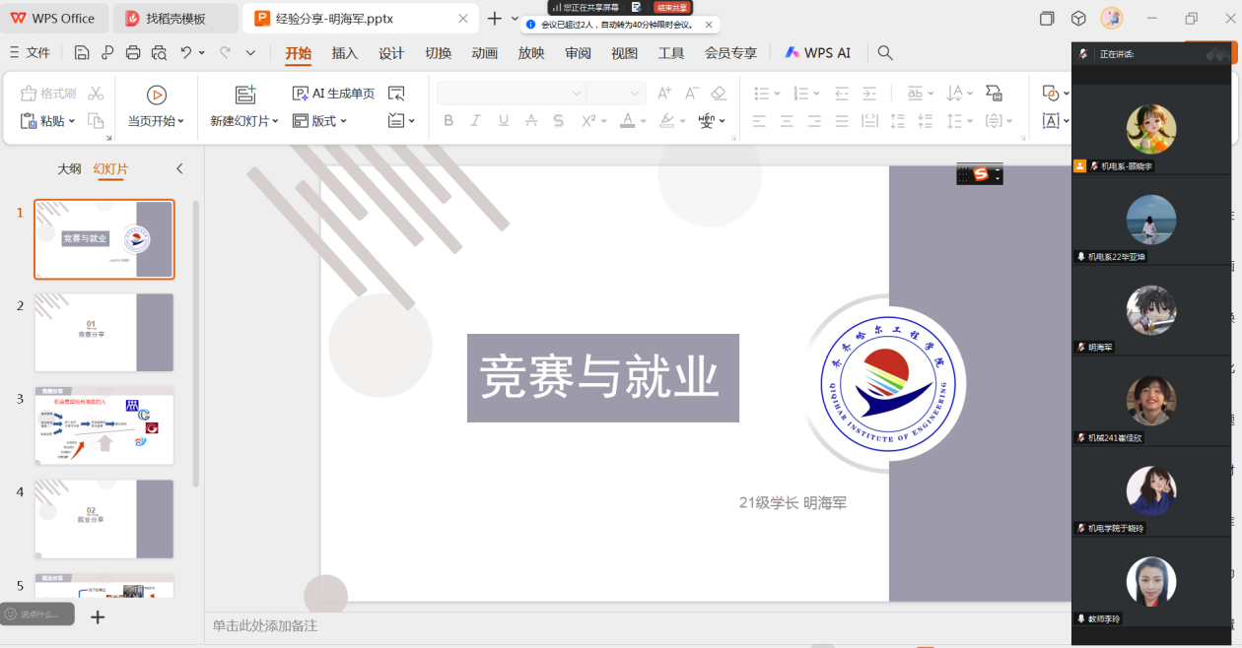Open the 新建幻灯片 dropdown
1242x648 pixels.
[275, 121]
